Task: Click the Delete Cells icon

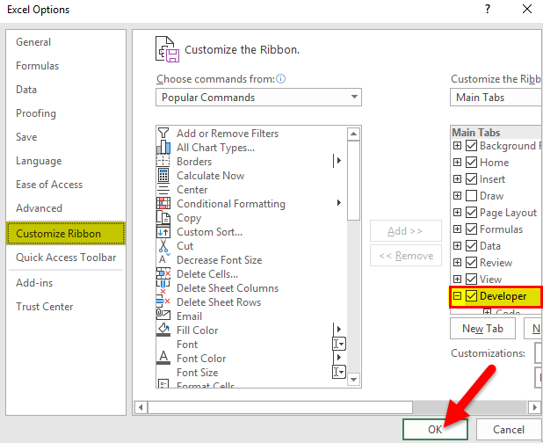Action: (163, 273)
